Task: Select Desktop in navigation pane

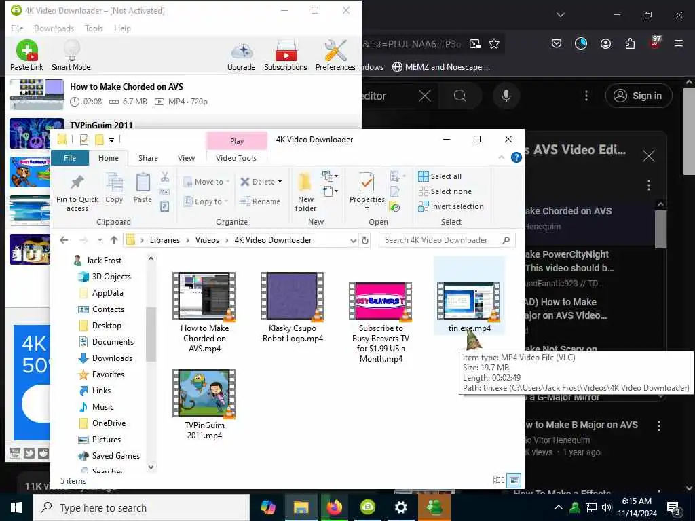Action: click(x=107, y=326)
